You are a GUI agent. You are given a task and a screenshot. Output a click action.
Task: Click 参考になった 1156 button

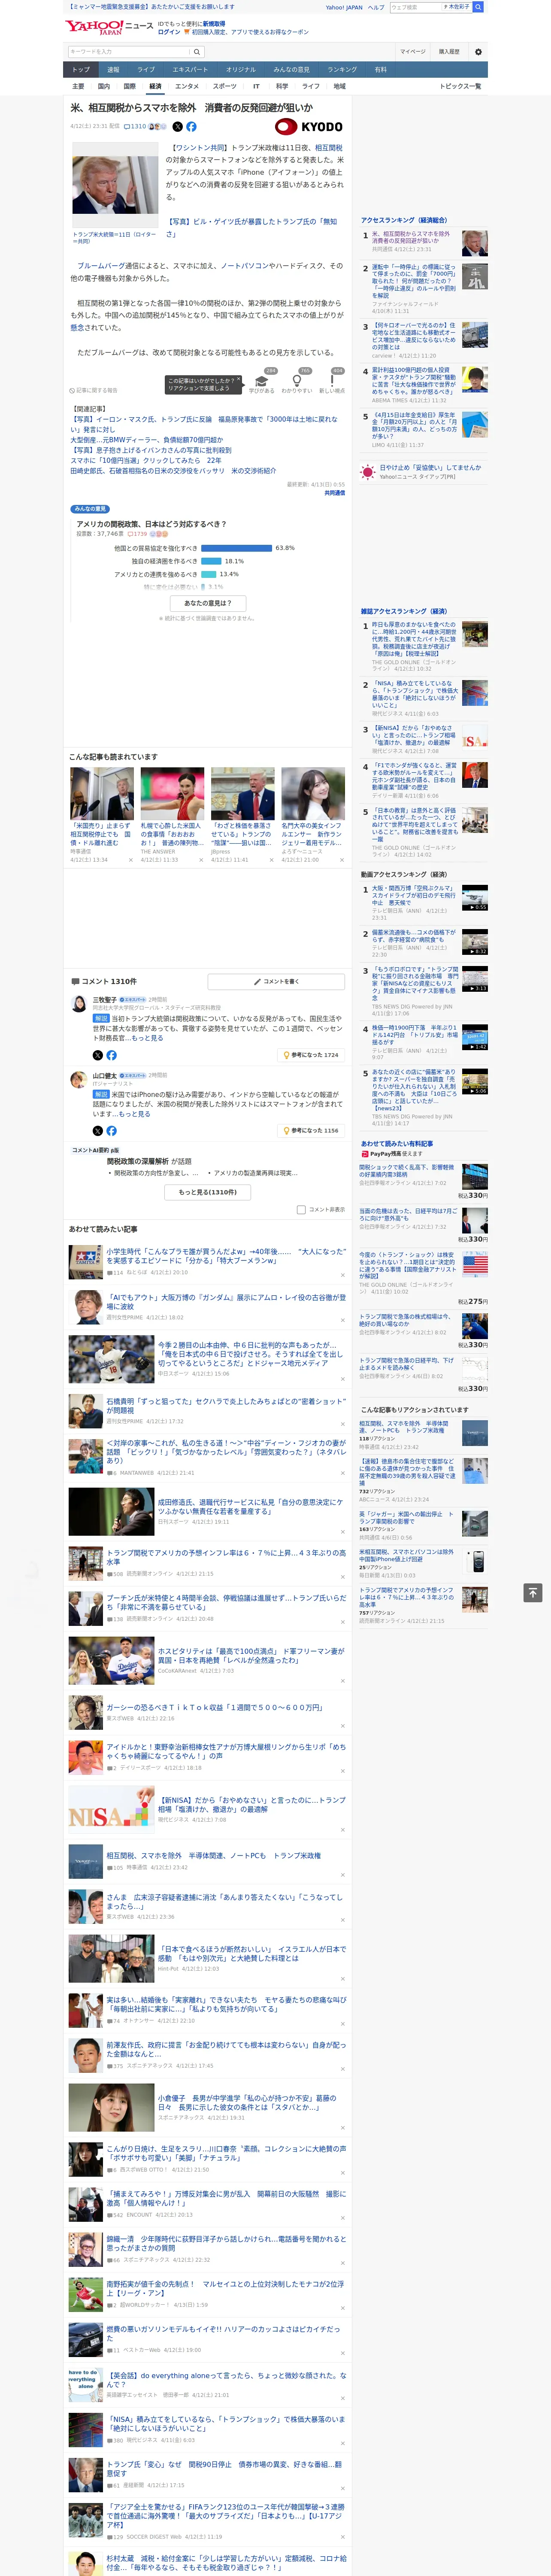(311, 1131)
